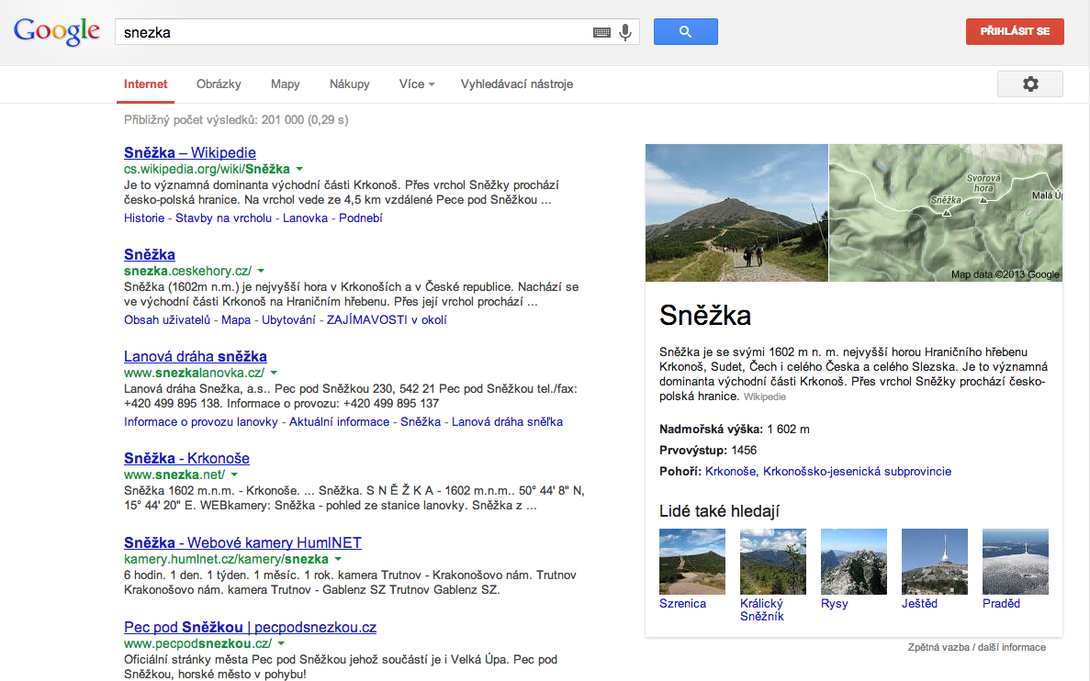Open the Králický Sněžník text link
Screen dimensions: 1090x681
762,610
